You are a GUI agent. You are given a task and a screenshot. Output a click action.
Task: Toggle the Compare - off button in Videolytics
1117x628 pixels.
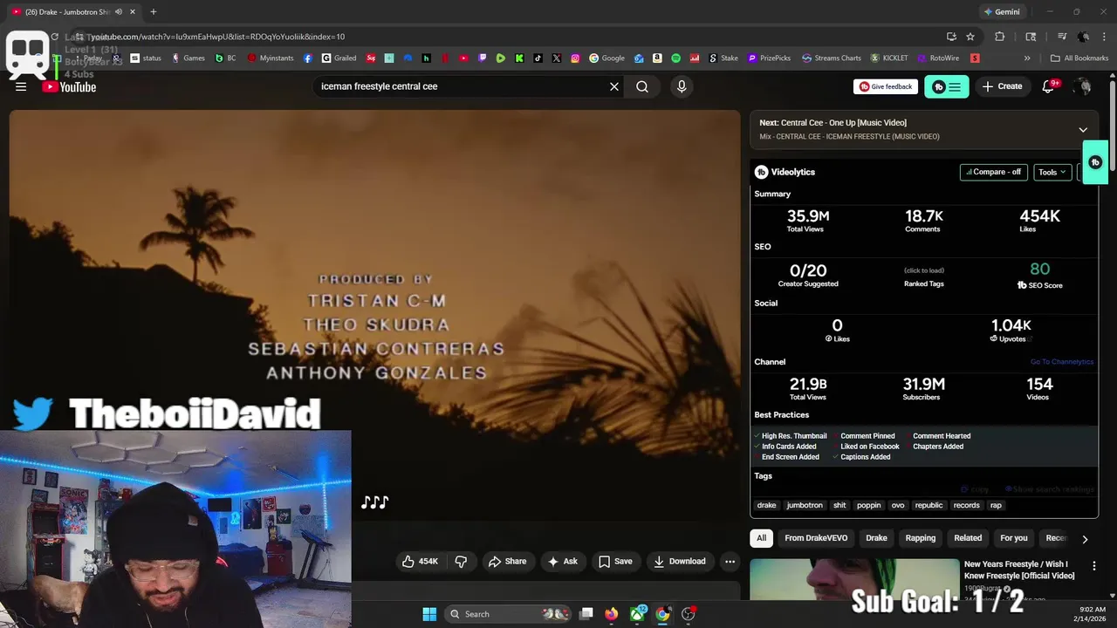click(993, 172)
